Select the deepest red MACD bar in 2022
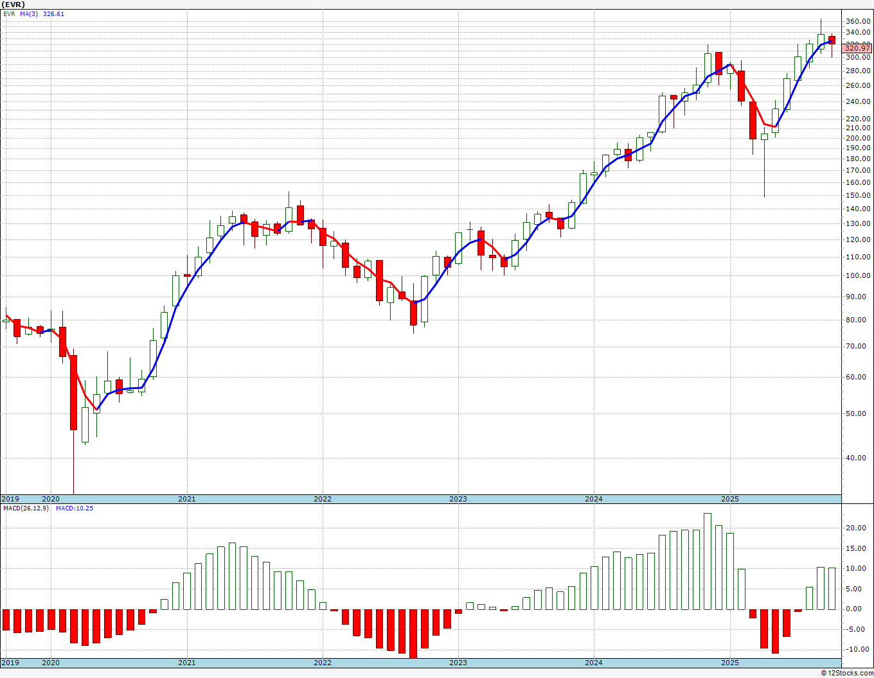The height and width of the screenshot is (678, 874). pyautogui.click(x=413, y=632)
